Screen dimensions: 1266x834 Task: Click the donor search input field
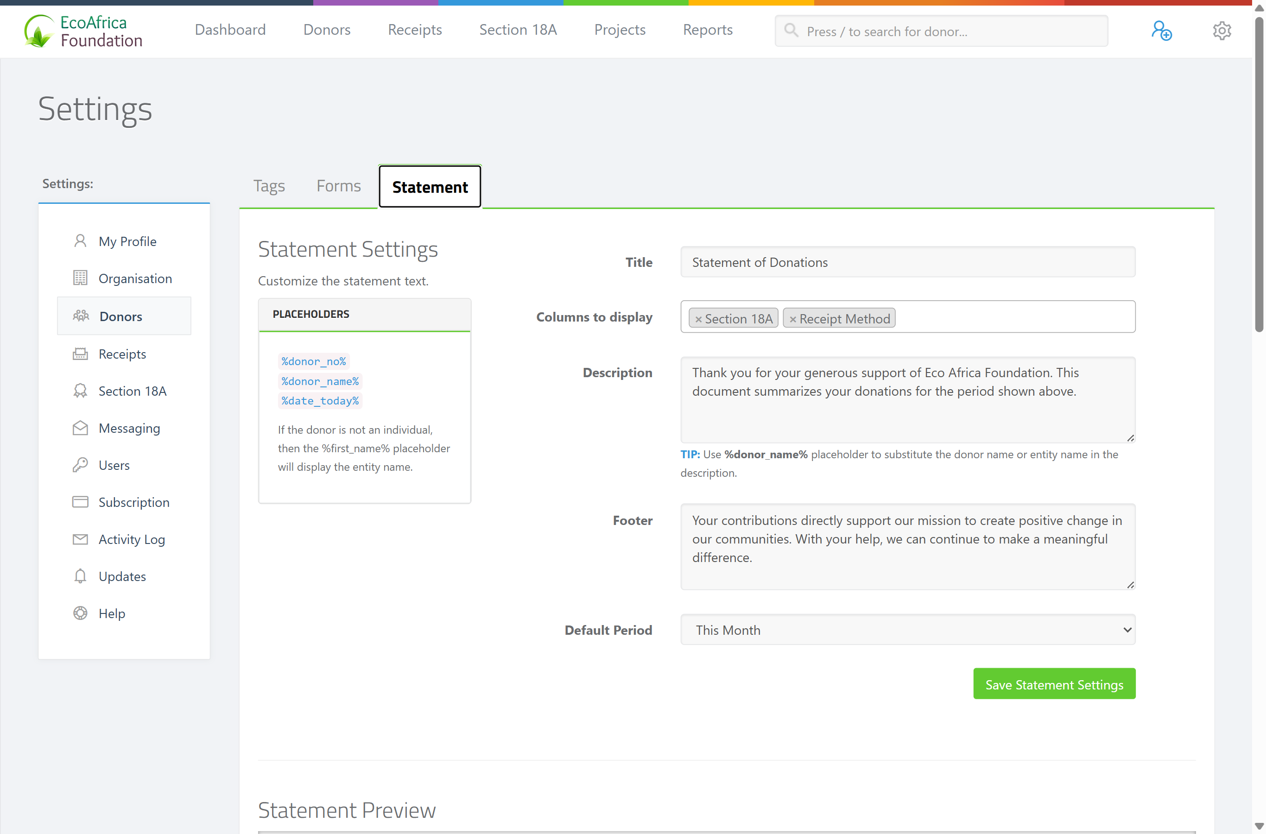coord(941,31)
